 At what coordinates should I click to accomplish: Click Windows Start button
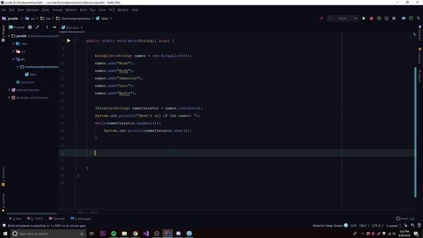[5, 233]
